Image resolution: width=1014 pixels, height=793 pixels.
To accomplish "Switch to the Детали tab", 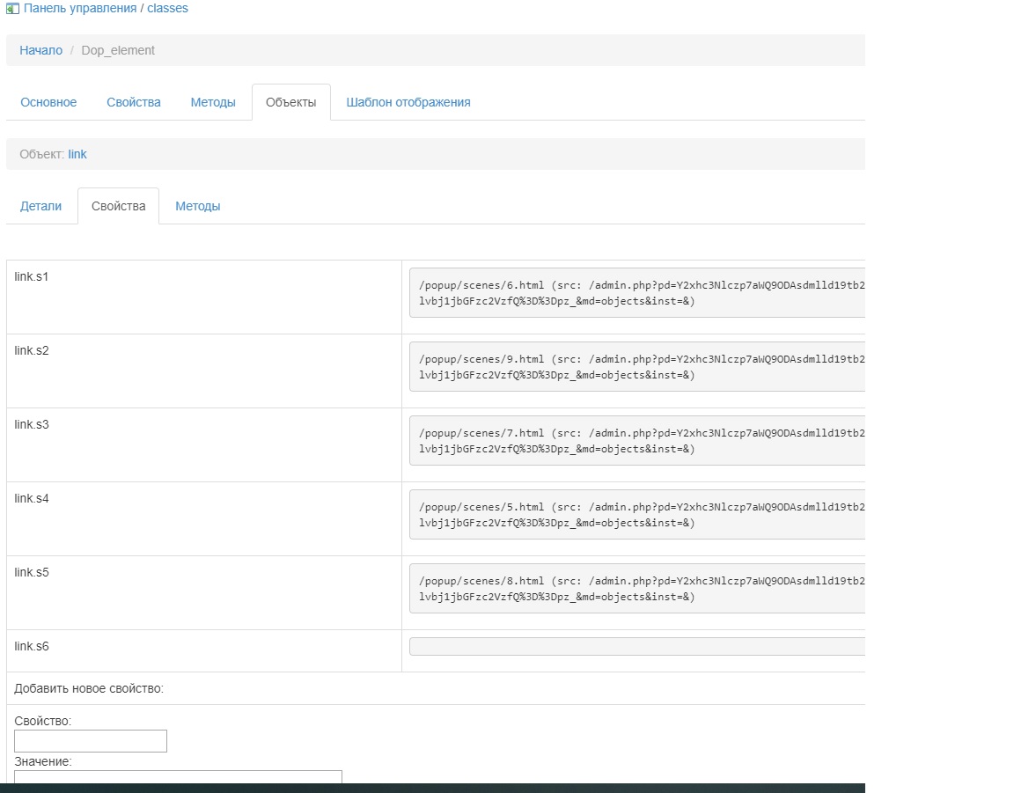I will (40, 206).
